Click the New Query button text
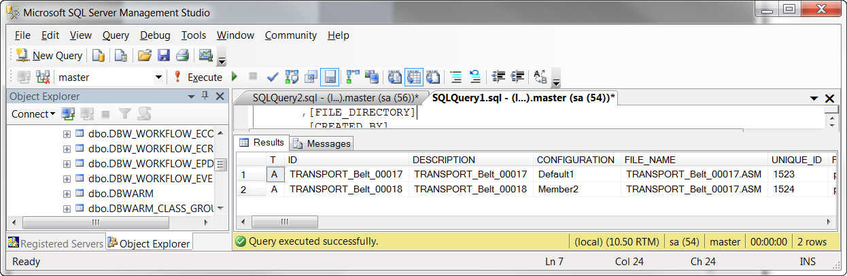Image resolution: width=847 pixels, height=276 pixels. tap(57, 56)
